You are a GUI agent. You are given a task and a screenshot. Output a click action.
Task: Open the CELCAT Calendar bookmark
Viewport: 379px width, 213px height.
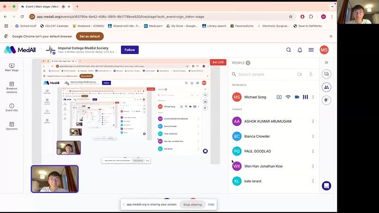pos(54,26)
